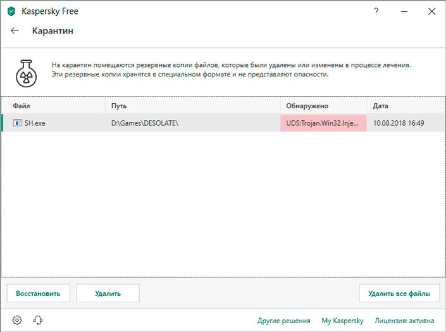Open the My Kaspersky link

pos(342,321)
